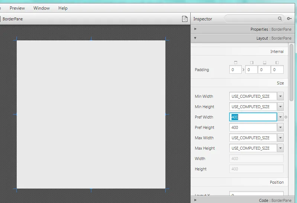Click the Pref Width label

(204, 117)
